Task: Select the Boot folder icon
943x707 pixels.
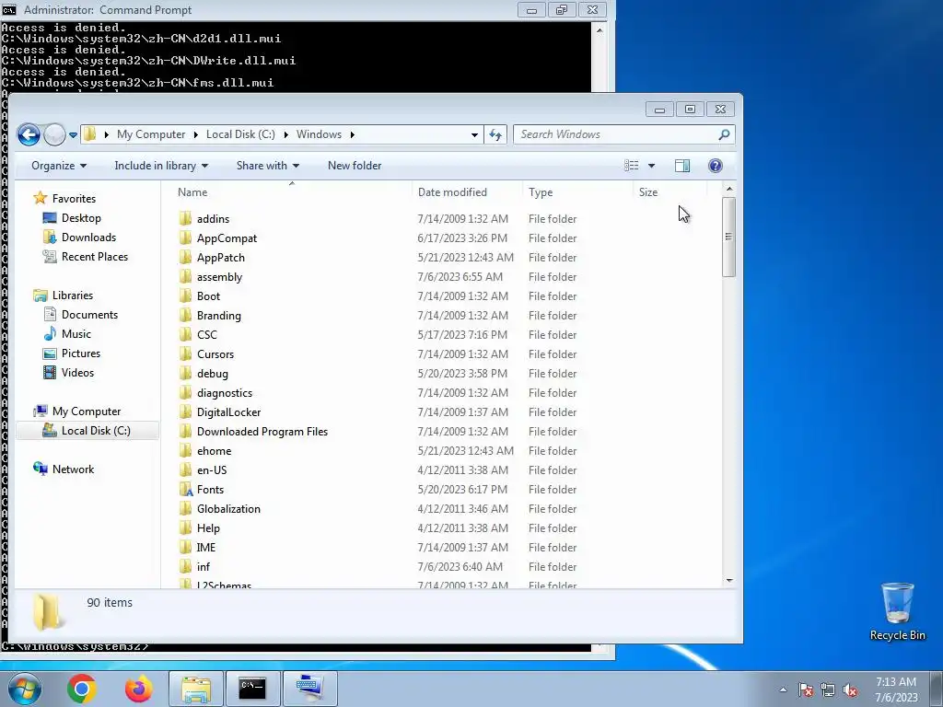Action: [185, 296]
